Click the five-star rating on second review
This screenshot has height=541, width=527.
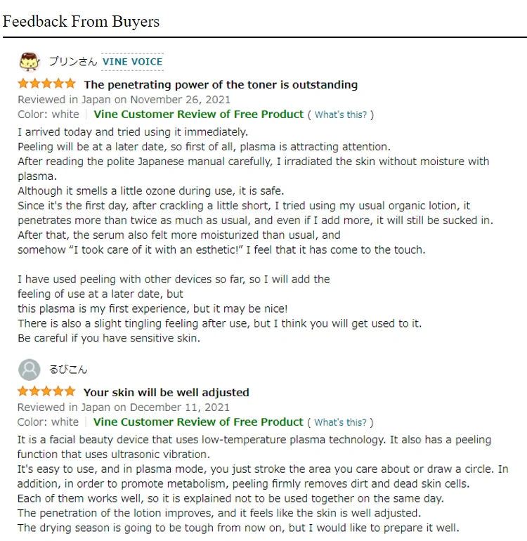(x=46, y=392)
